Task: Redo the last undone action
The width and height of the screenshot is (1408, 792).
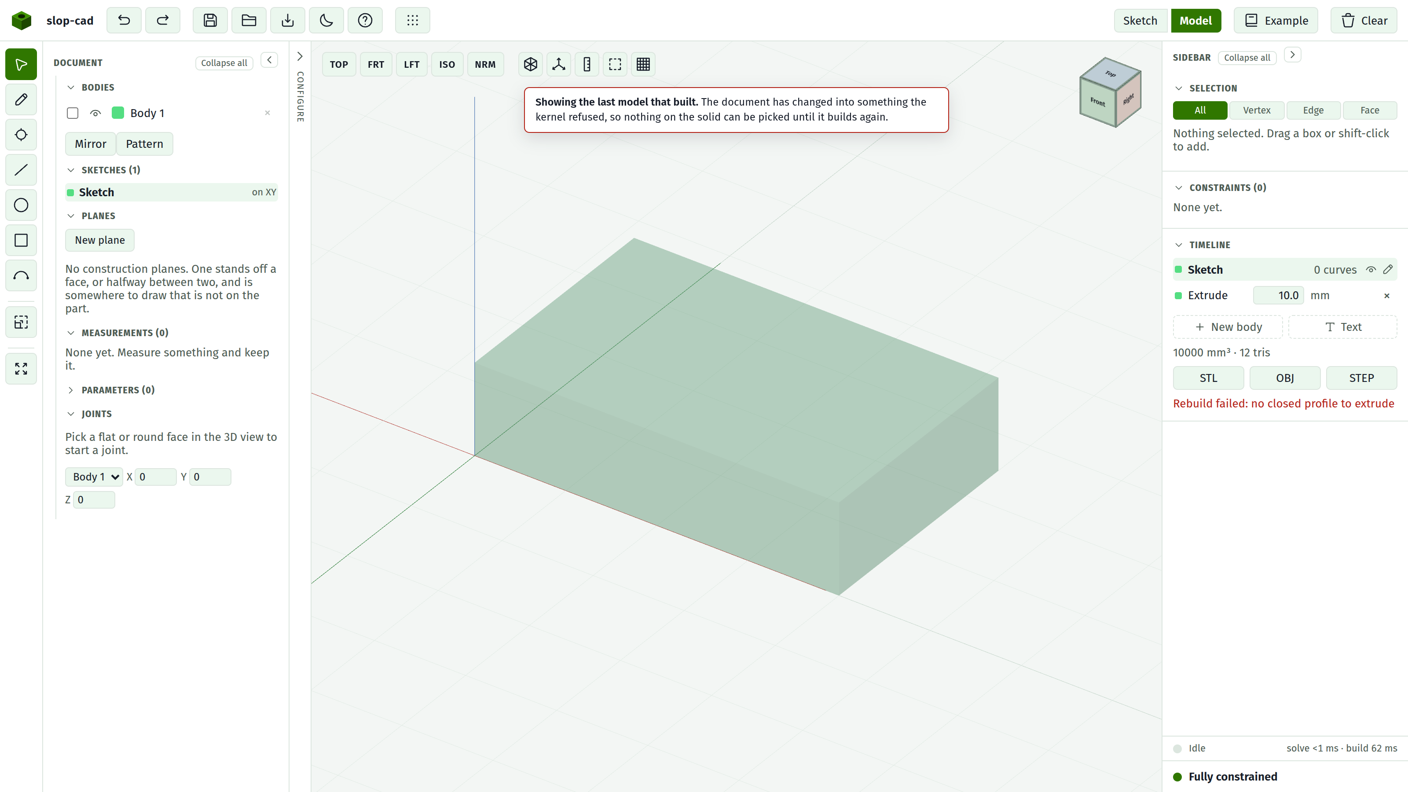Action: pos(162,20)
